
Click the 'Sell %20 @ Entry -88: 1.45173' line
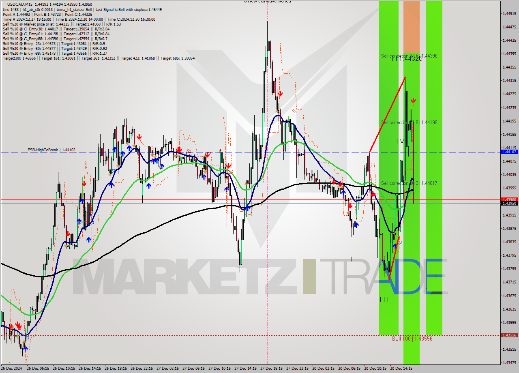coord(55,53)
